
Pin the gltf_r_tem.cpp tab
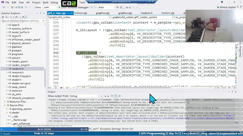[x=68, y=13]
